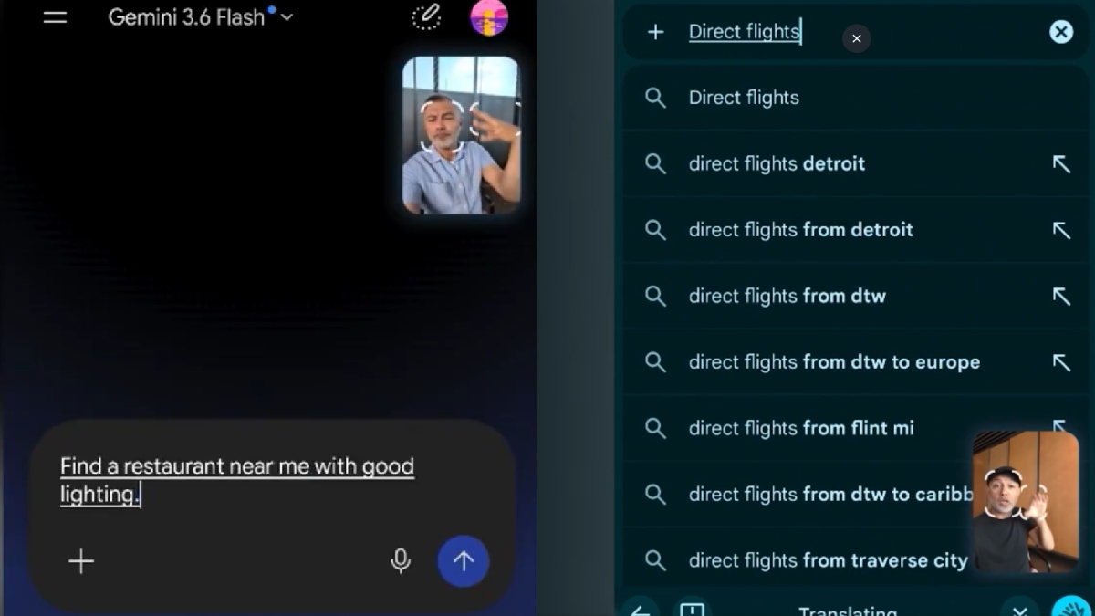Tap the video thumbnail of man in blue shirt
Viewport: 1095px width, 616px height.
(x=461, y=135)
